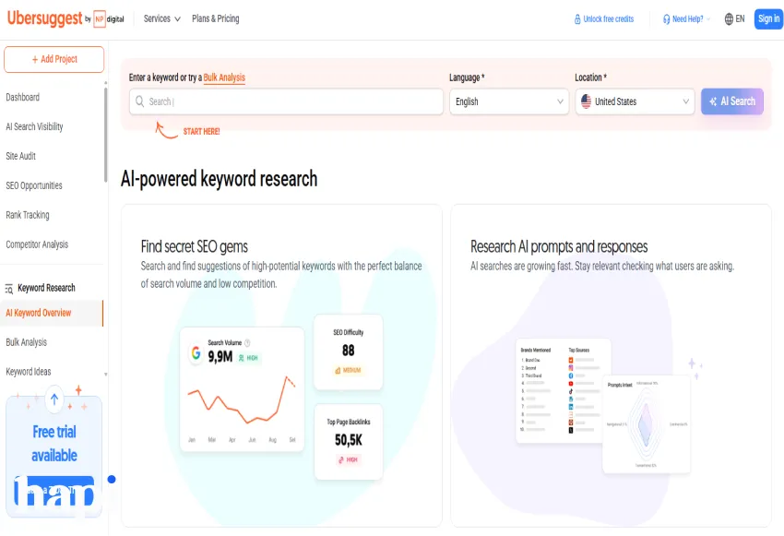The width and height of the screenshot is (784, 536).
Task: Click the Google G icon in Search Volume card
Action: pos(196,353)
